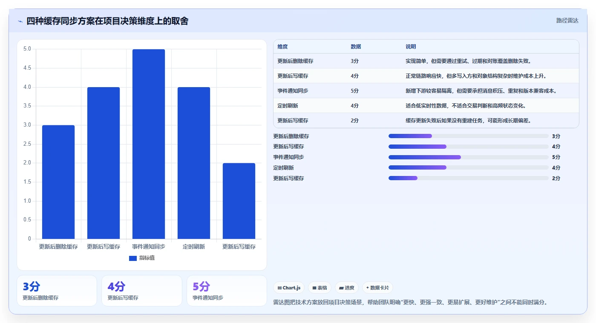Click the description 实现简单，但需要通过重试…

point(468,61)
